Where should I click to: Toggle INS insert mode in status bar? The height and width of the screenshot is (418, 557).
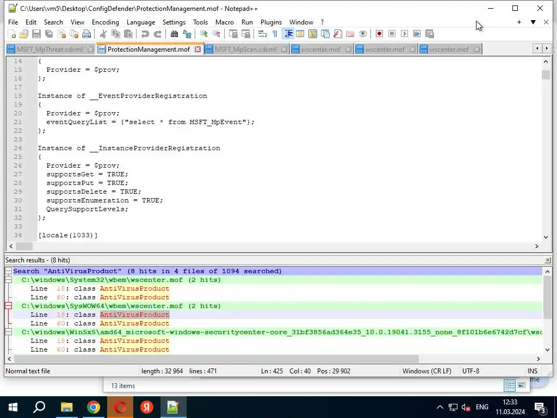coord(533,371)
